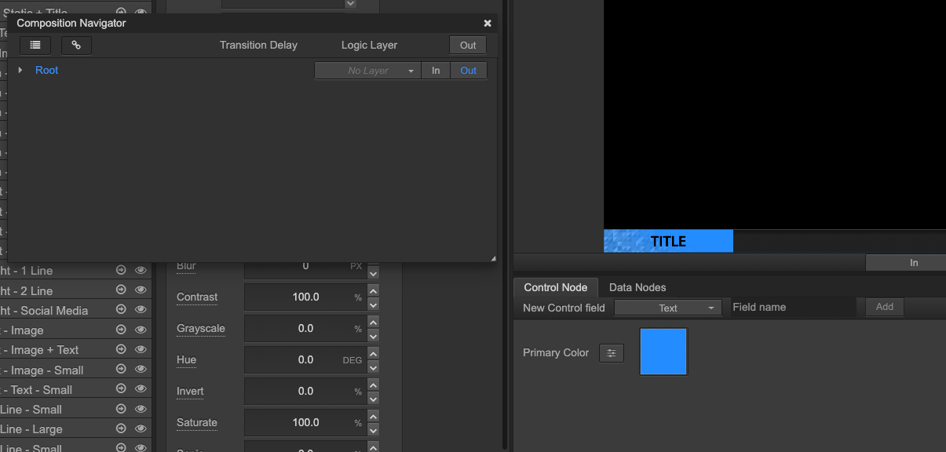Click the arrow icon on 'Line - Large' row
Screen dimensions: 946x452
click(121, 428)
